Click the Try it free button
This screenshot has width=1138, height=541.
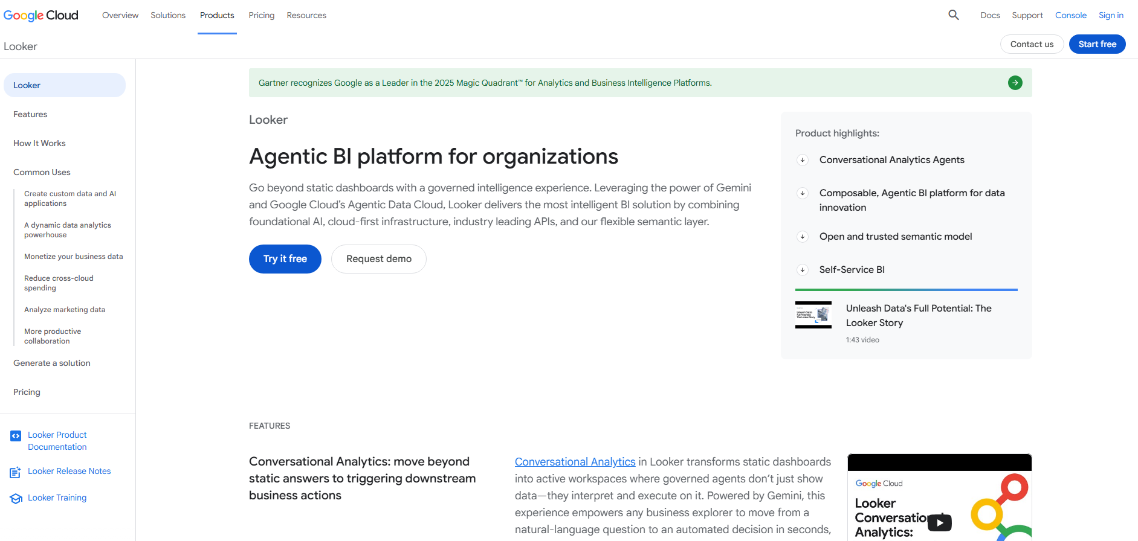click(285, 259)
